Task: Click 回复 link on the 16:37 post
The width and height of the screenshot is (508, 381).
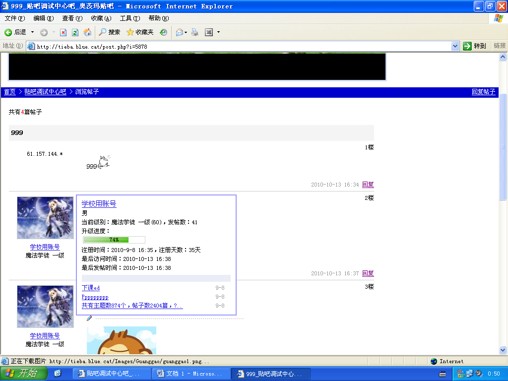Action: tap(368, 273)
